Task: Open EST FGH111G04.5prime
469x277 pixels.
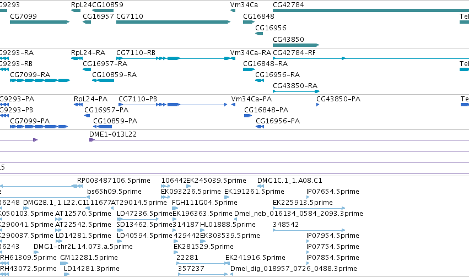Action: 204,203
